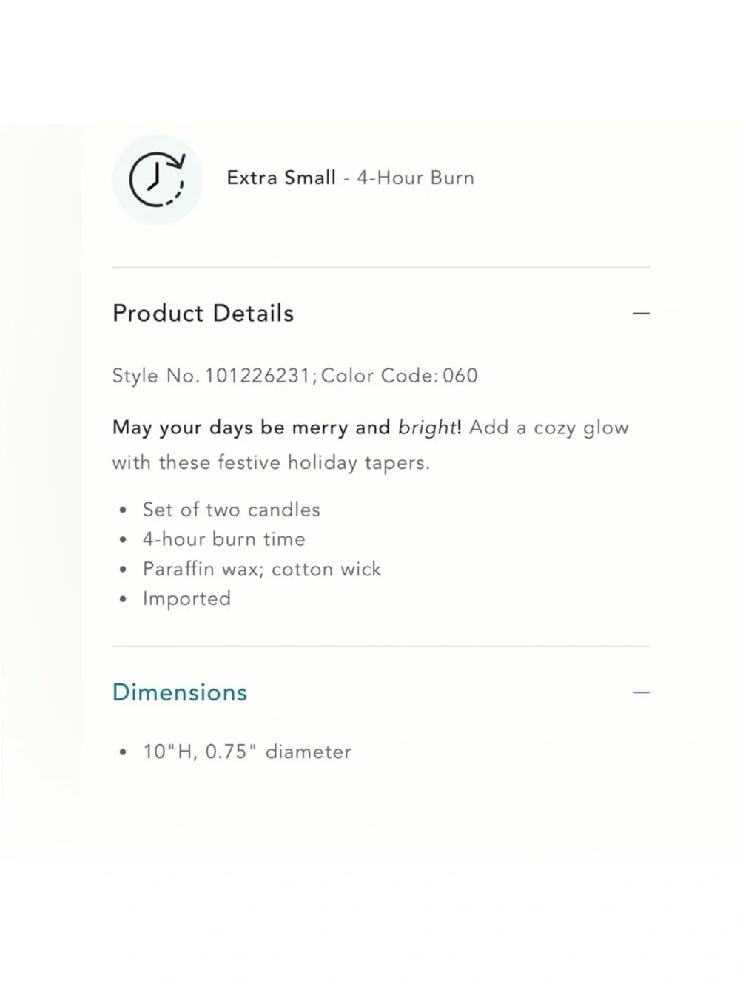
Task: Click divider line above Product Details
Action: [381, 267]
